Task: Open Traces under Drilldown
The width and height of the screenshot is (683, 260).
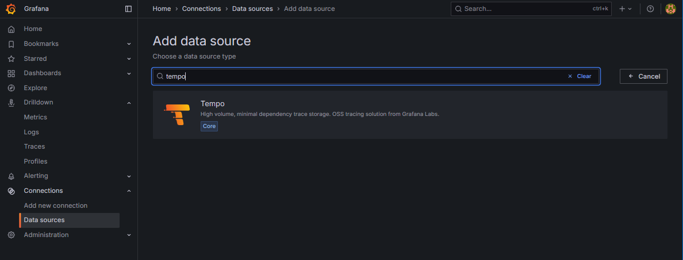Action: tap(34, 146)
